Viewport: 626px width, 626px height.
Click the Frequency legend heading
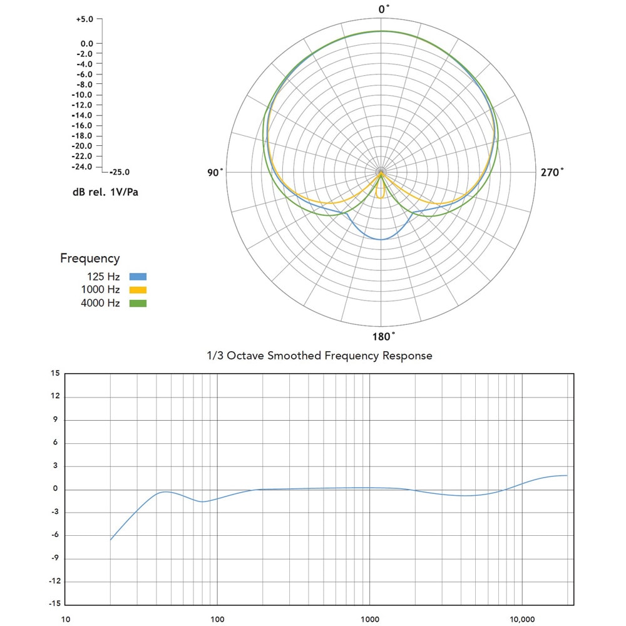point(90,258)
